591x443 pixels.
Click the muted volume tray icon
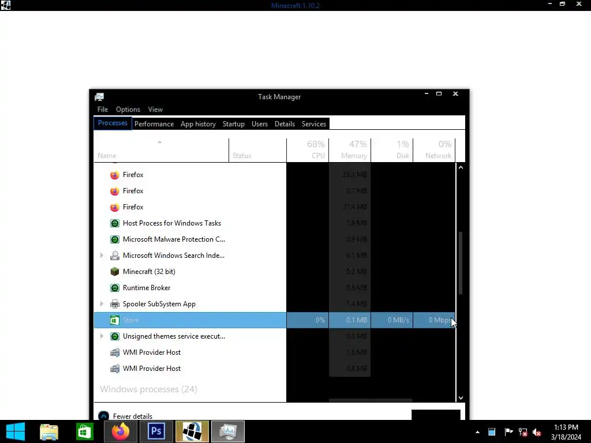click(537, 432)
